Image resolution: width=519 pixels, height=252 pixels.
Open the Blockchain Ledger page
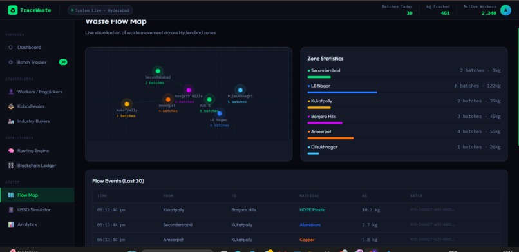(37, 166)
